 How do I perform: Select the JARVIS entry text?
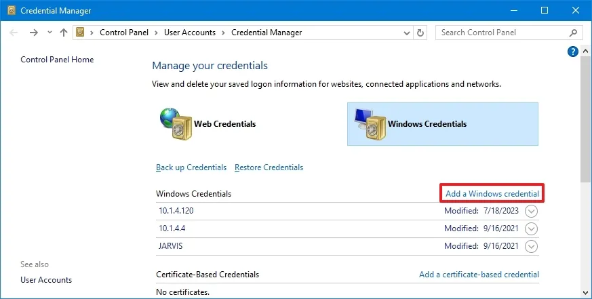171,245
